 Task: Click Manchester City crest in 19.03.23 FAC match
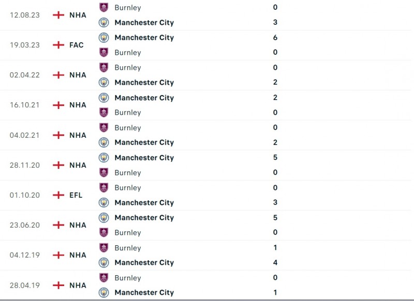pos(104,38)
